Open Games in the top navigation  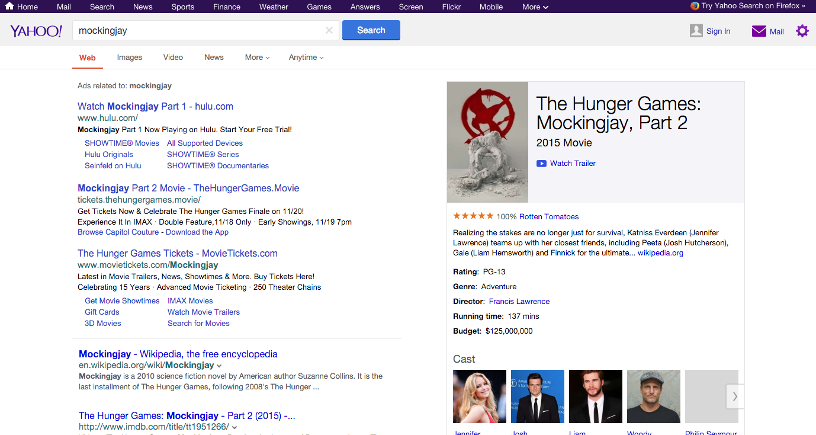[319, 7]
